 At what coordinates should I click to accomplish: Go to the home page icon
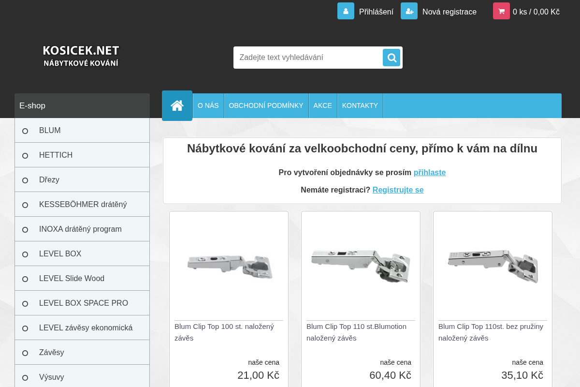tap(177, 105)
